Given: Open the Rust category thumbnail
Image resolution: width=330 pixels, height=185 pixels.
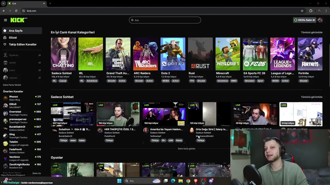Looking at the screenshot, I should (x=200, y=54).
